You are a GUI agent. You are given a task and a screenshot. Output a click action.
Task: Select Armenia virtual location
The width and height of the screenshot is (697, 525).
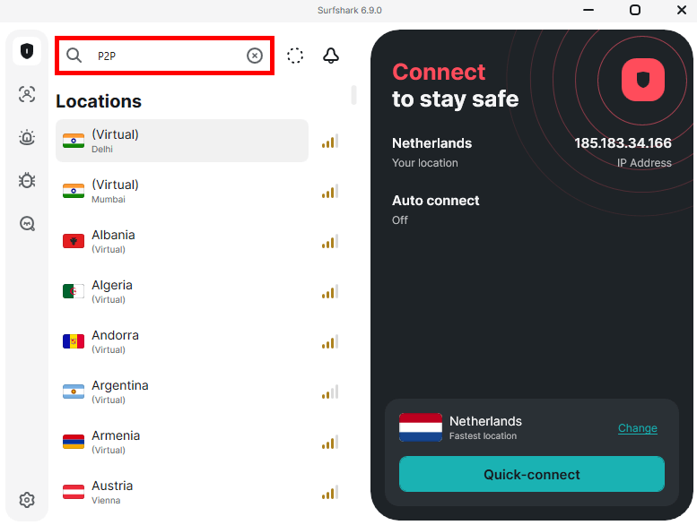coord(182,442)
